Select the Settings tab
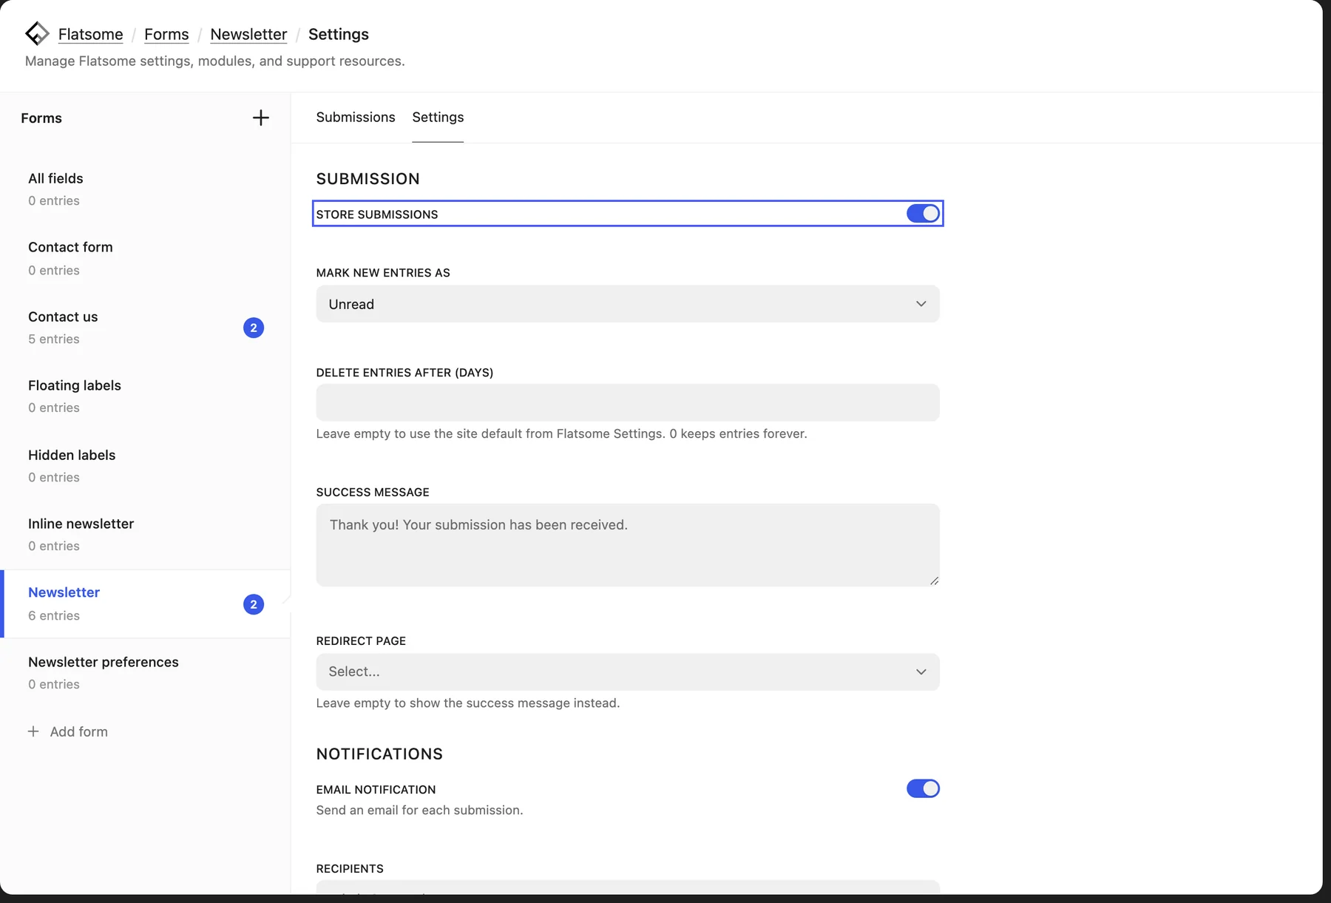The width and height of the screenshot is (1331, 903). [x=438, y=117]
